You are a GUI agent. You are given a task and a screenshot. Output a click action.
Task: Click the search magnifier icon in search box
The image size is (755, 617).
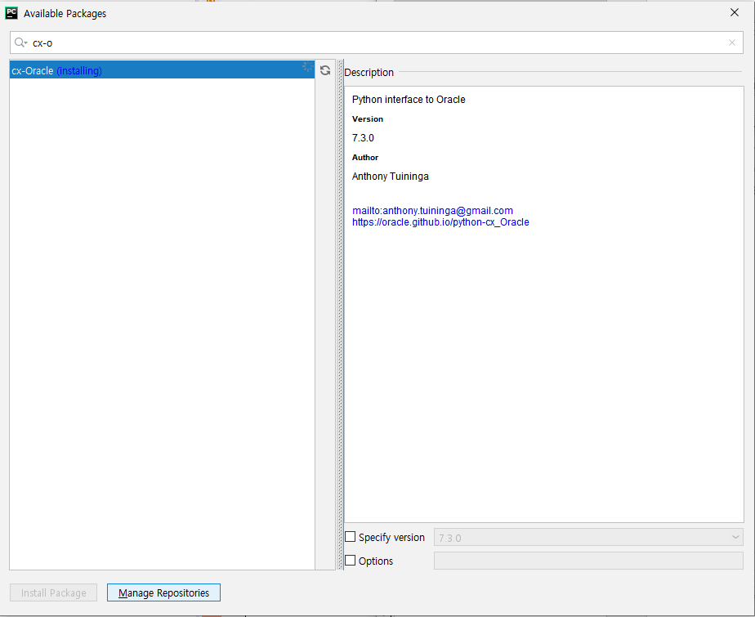[x=20, y=42]
